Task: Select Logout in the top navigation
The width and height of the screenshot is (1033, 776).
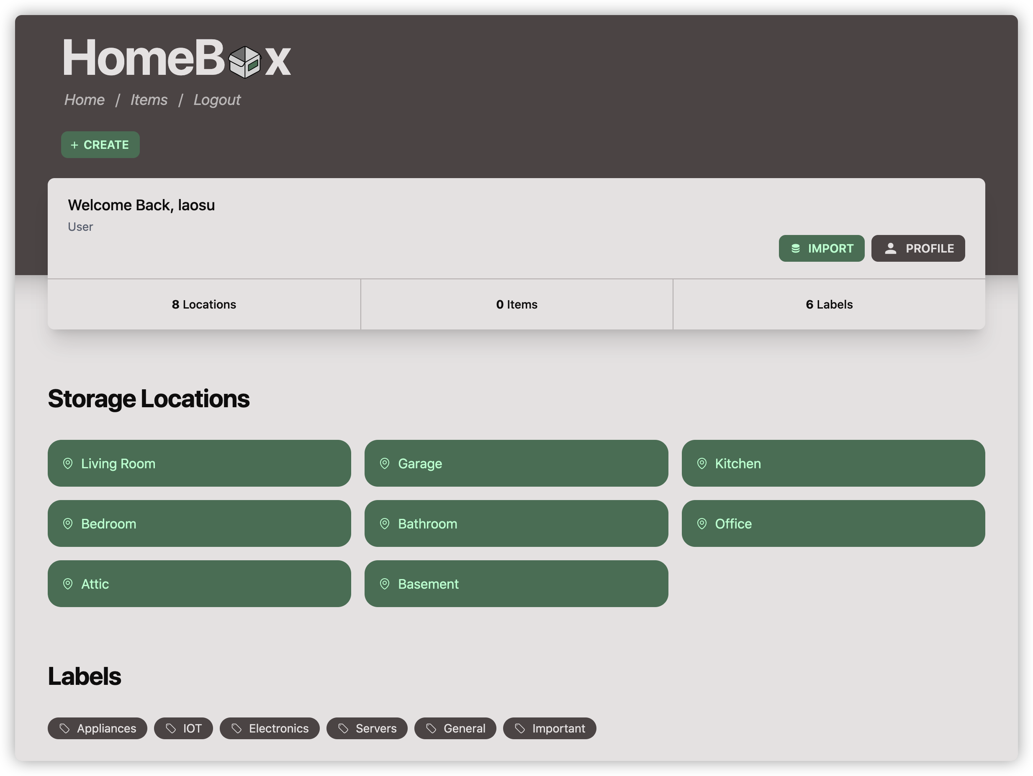Action: pyautogui.click(x=217, y=100)
